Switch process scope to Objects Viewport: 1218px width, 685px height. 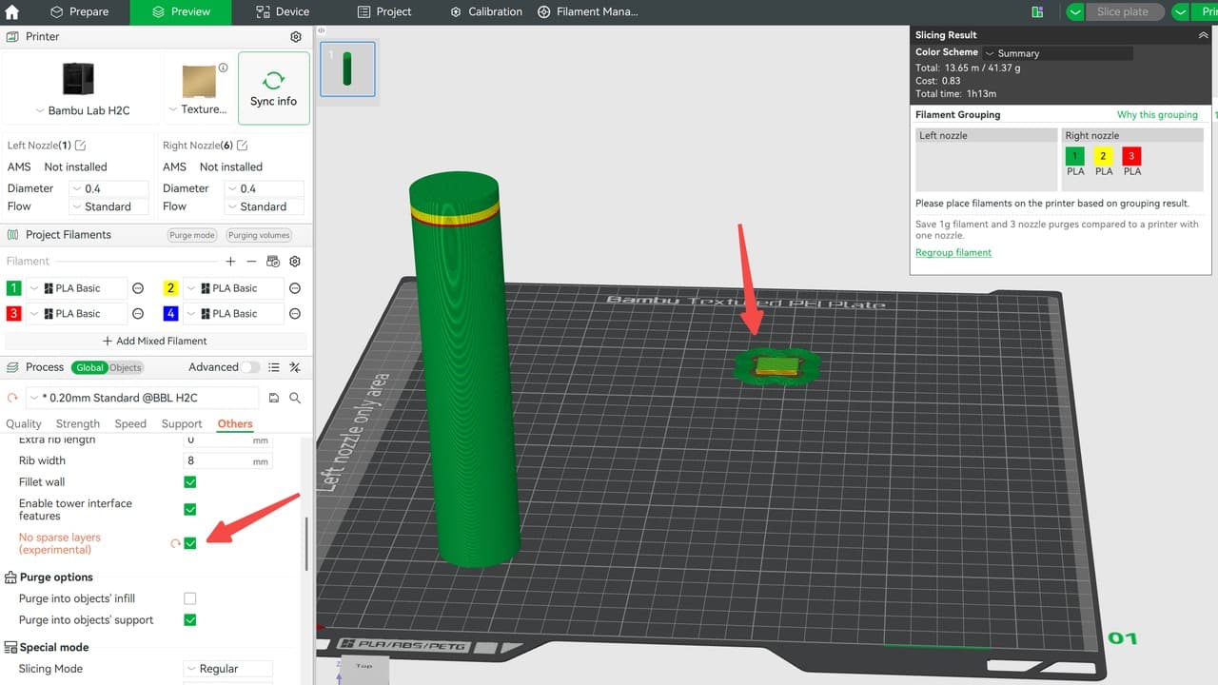(x=126, y=367)
